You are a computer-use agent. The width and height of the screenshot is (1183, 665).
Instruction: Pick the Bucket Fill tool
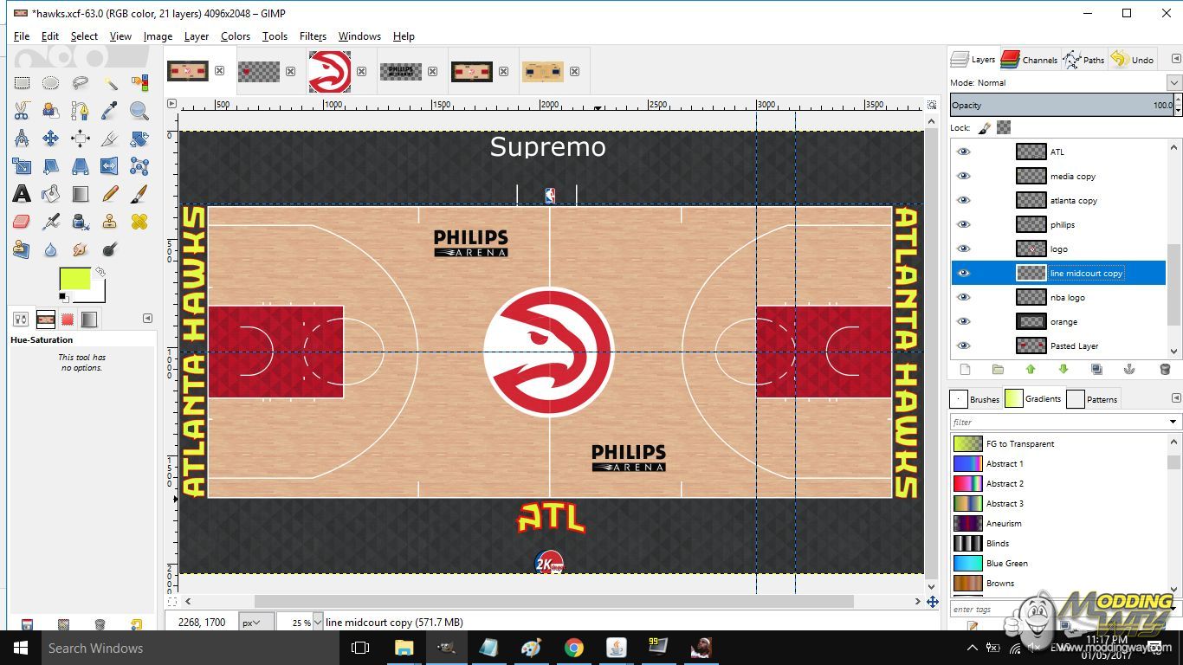point(51,194)
